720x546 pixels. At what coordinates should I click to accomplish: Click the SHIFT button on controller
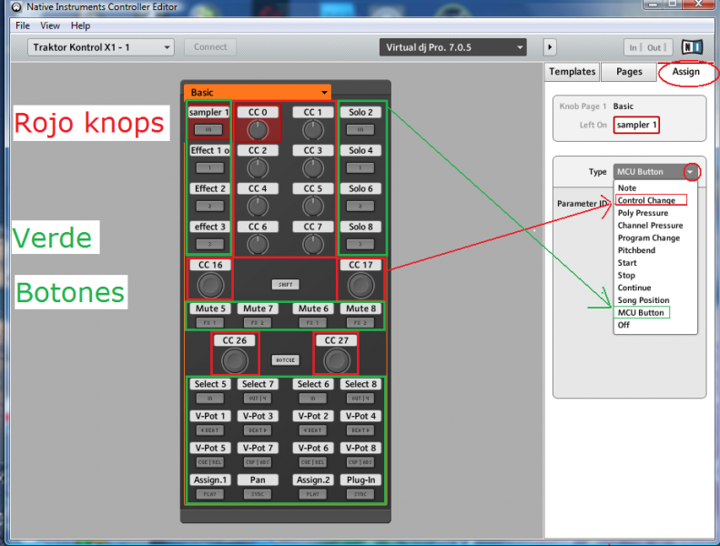tap(285, 284)
